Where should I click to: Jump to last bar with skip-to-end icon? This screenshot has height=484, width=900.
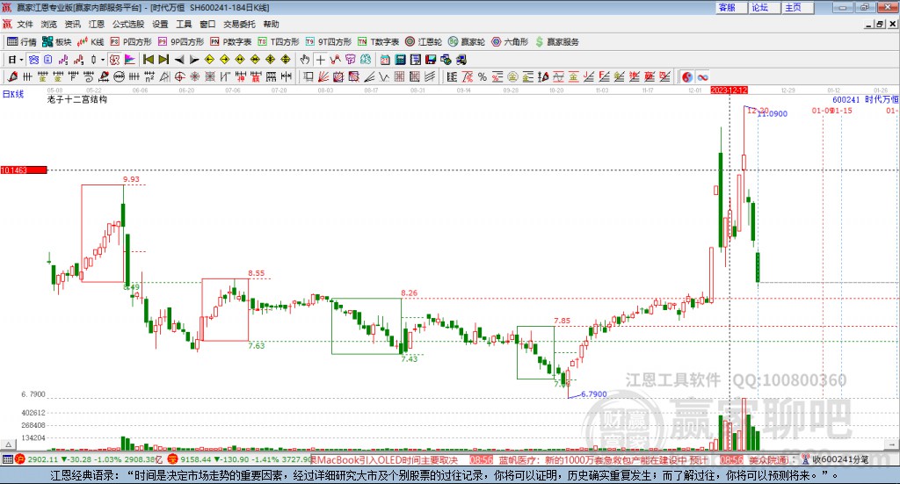(x=163, y=60)
